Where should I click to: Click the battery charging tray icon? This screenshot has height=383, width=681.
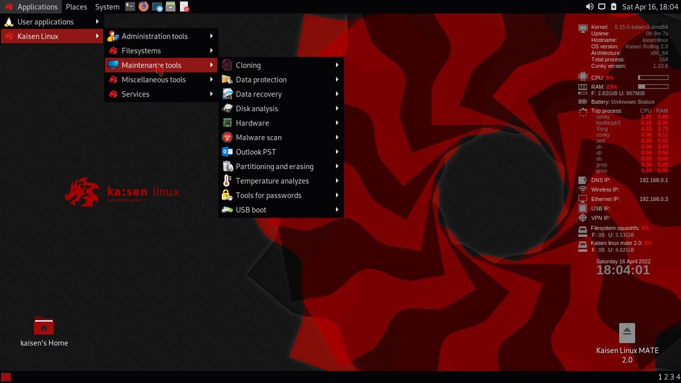(x=613, y=7)
